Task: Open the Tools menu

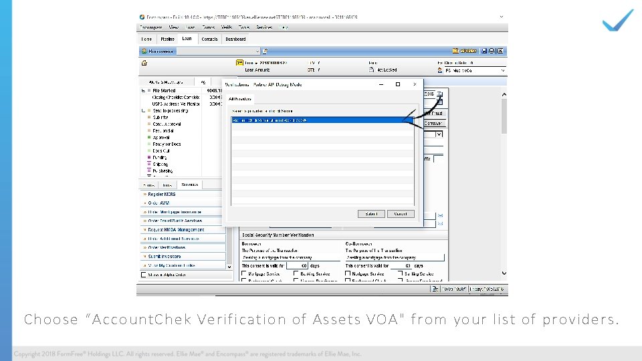Action: point(244,27)
